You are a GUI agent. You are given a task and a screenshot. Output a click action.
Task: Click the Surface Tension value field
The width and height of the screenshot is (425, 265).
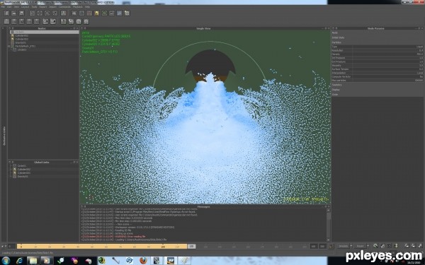[388, 69]
